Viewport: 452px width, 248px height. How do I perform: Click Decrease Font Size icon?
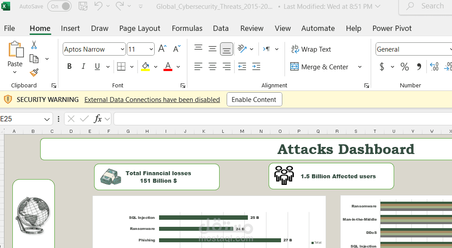coord(177,49)
